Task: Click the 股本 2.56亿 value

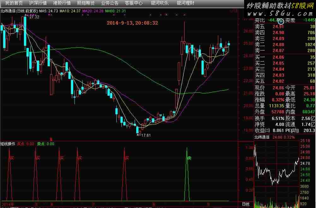Action: coord(308,118)
